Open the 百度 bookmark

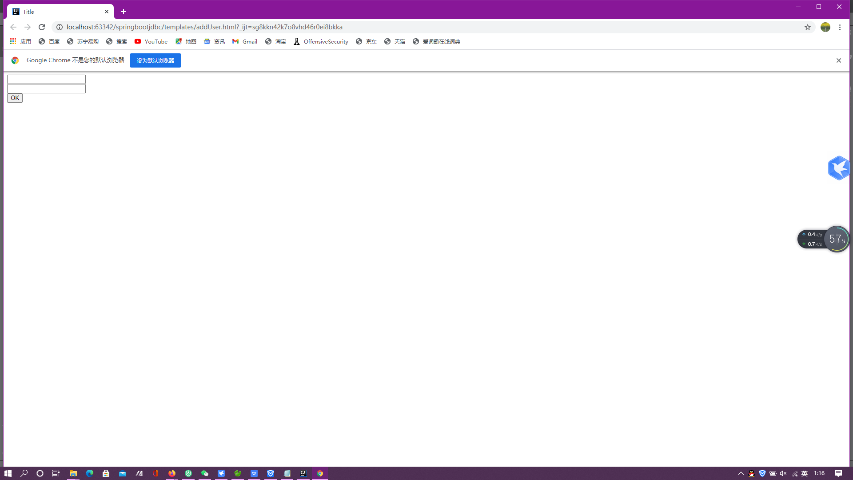click(x=49, y=41)
